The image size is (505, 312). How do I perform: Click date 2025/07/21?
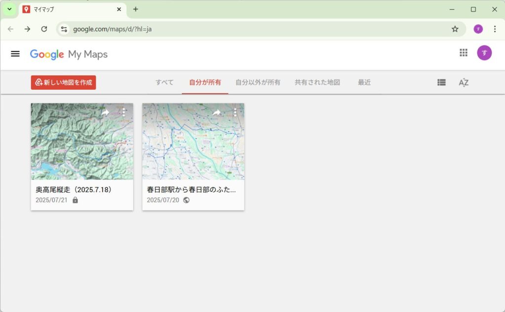[51, 200]
